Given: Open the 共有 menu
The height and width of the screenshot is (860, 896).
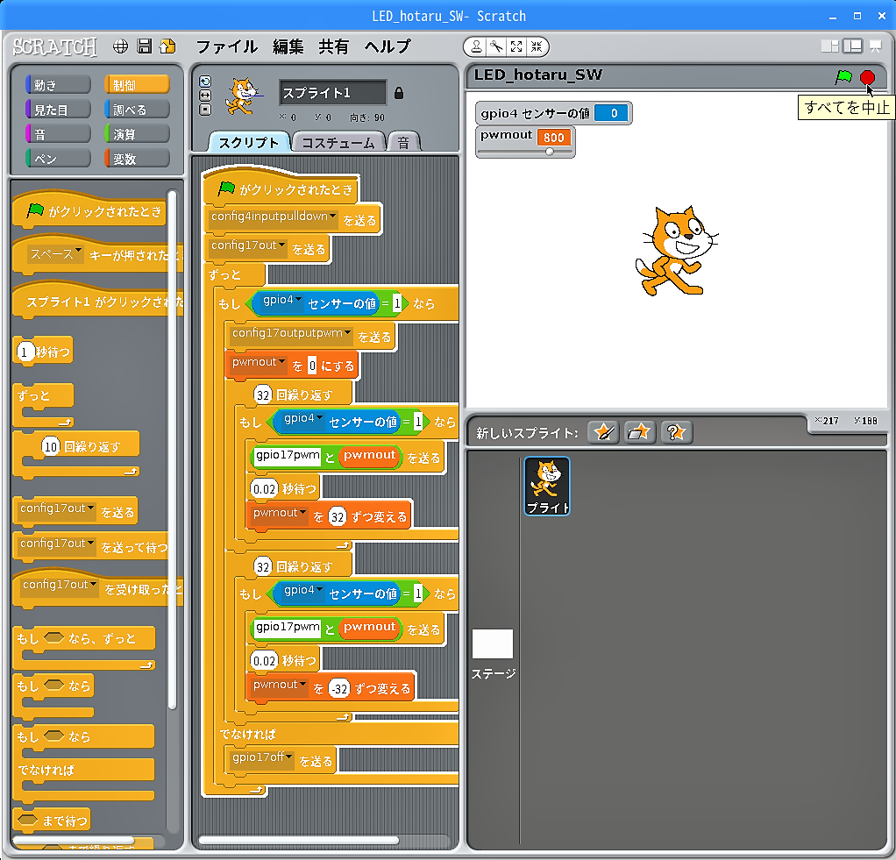Looking at the screenshot, I should 334,46.
